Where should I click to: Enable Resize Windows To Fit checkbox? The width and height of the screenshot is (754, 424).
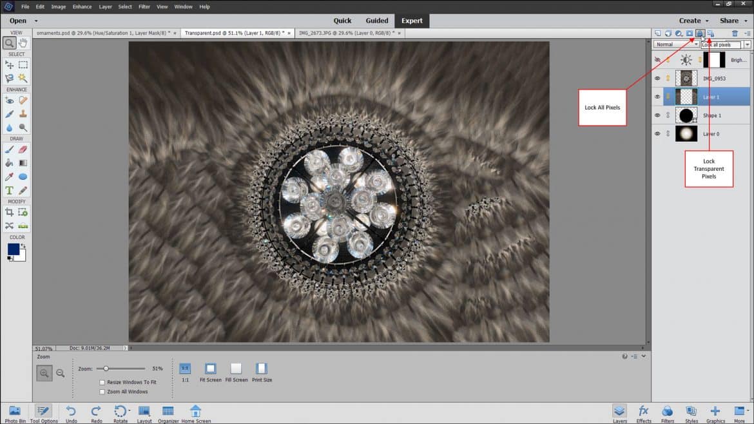tap(102, 382)
